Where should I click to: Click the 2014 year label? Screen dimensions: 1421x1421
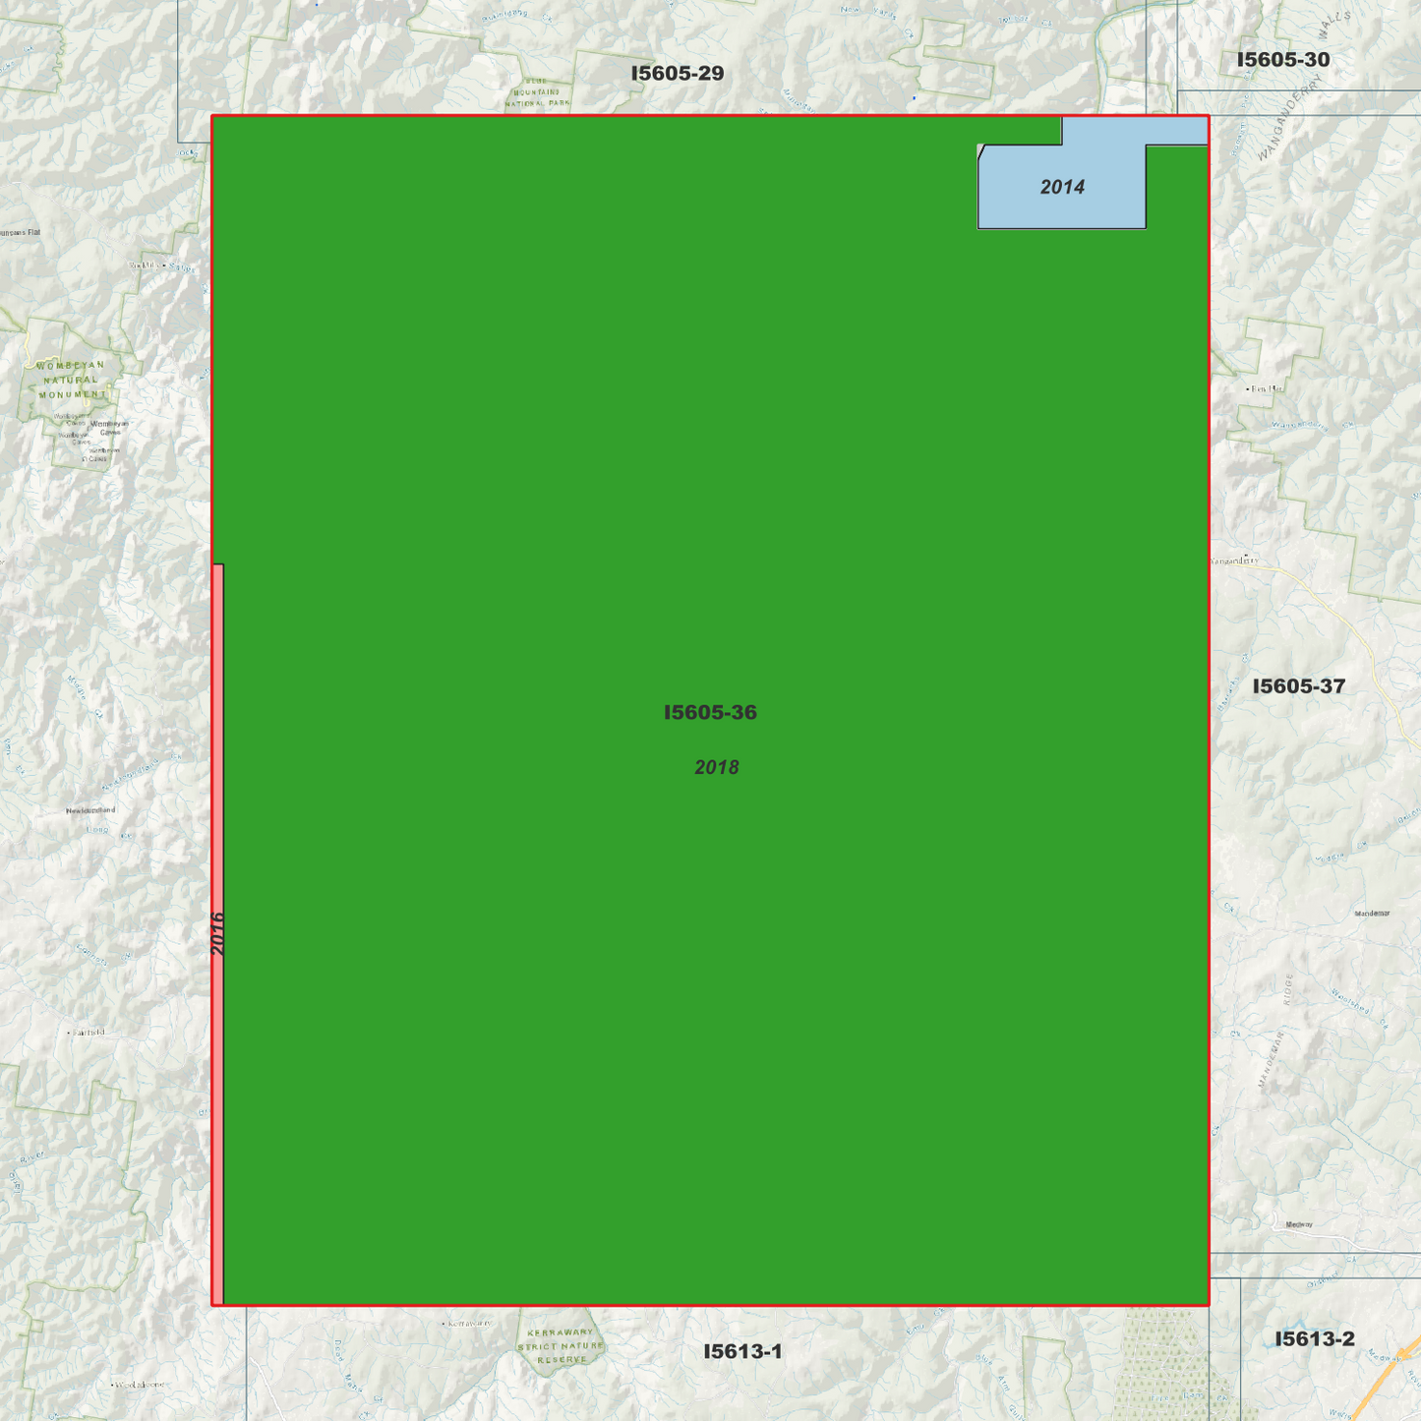[1062, 186]
